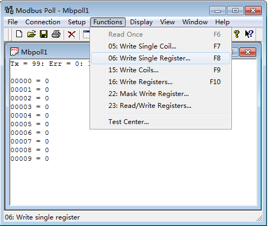268x226 pixels.
Task: Open the View menu
Action: point(167,22)
